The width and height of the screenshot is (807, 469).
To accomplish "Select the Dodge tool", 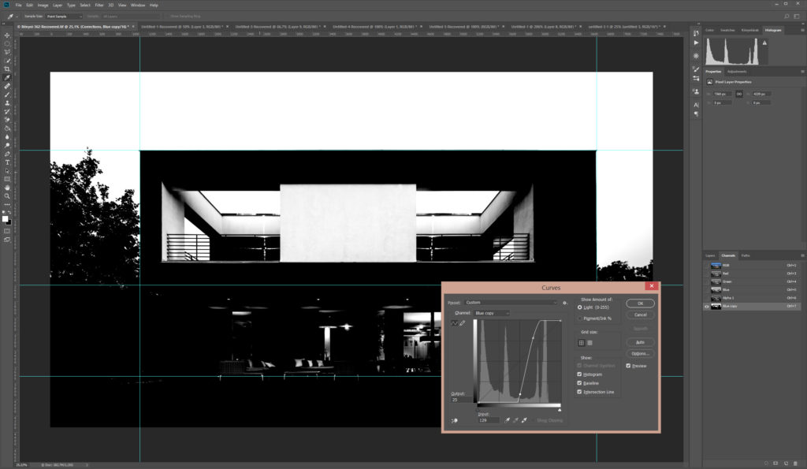I will [7, 146].
